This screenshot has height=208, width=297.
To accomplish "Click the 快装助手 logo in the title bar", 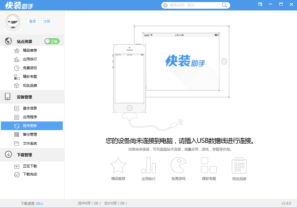I will 19,5.
